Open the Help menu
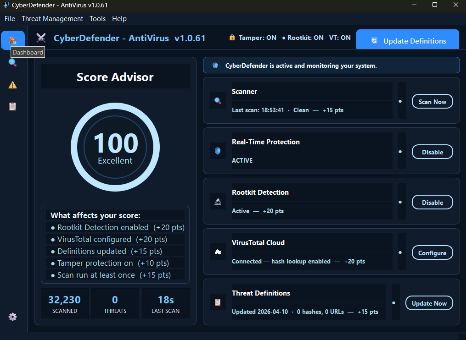Screen dimensions: 466x340 pos(119,19)
